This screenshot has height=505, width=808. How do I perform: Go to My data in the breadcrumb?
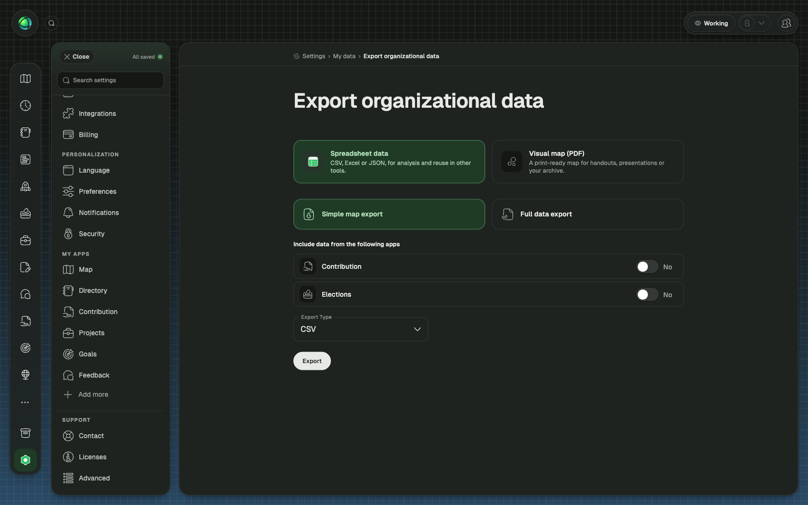(x=344, y=56)
